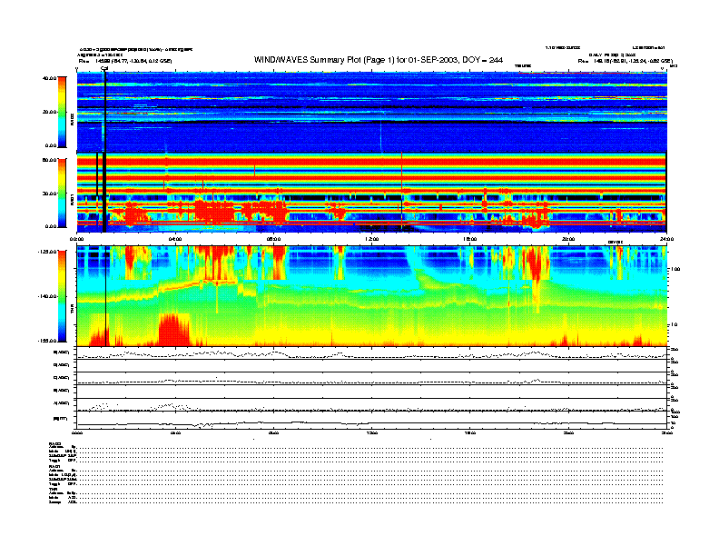The width and height of the screenshot is (719, 556).
Task: Click the Cal marker above RAD2 spectrogram
Action: coord(104,69)
